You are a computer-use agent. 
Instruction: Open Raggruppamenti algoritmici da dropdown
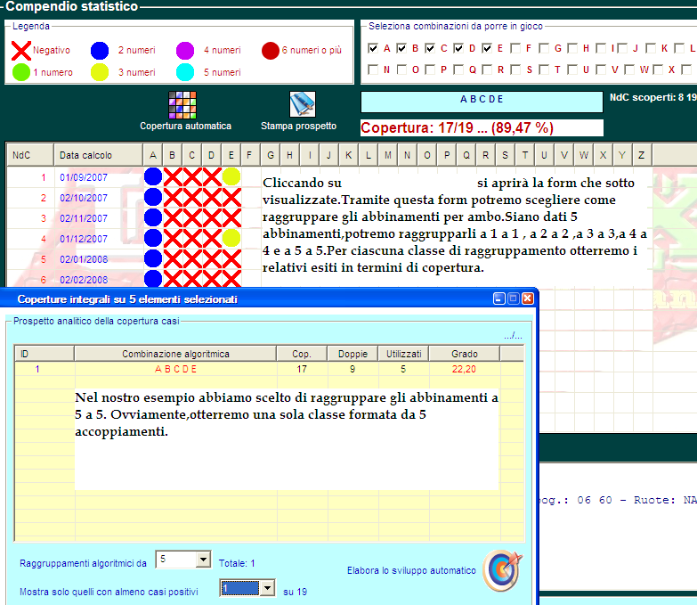click(203, 560)
